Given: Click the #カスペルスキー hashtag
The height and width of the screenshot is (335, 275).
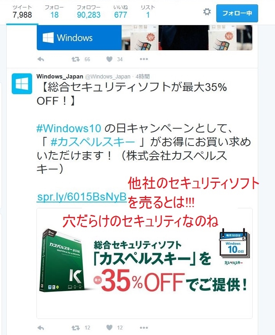Looking at the screenshot, I should tap(93, 142).
